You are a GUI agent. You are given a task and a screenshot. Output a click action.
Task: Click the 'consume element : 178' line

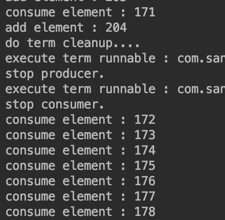[x=80, y=212]
